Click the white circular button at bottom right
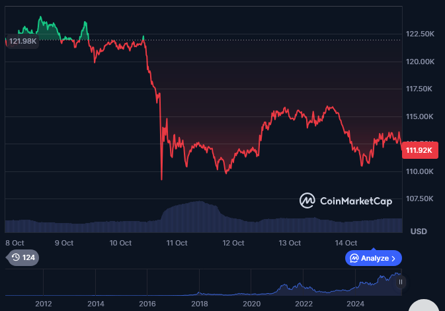 coord(424,304)
